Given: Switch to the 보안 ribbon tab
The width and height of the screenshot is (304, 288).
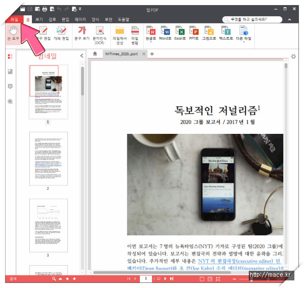Looking at the screenshot, I should [108, 19].
